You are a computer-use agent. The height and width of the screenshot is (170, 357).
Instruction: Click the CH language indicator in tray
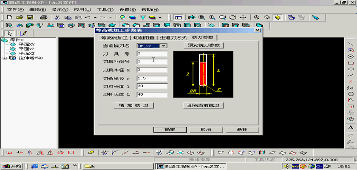coord(319,166)
